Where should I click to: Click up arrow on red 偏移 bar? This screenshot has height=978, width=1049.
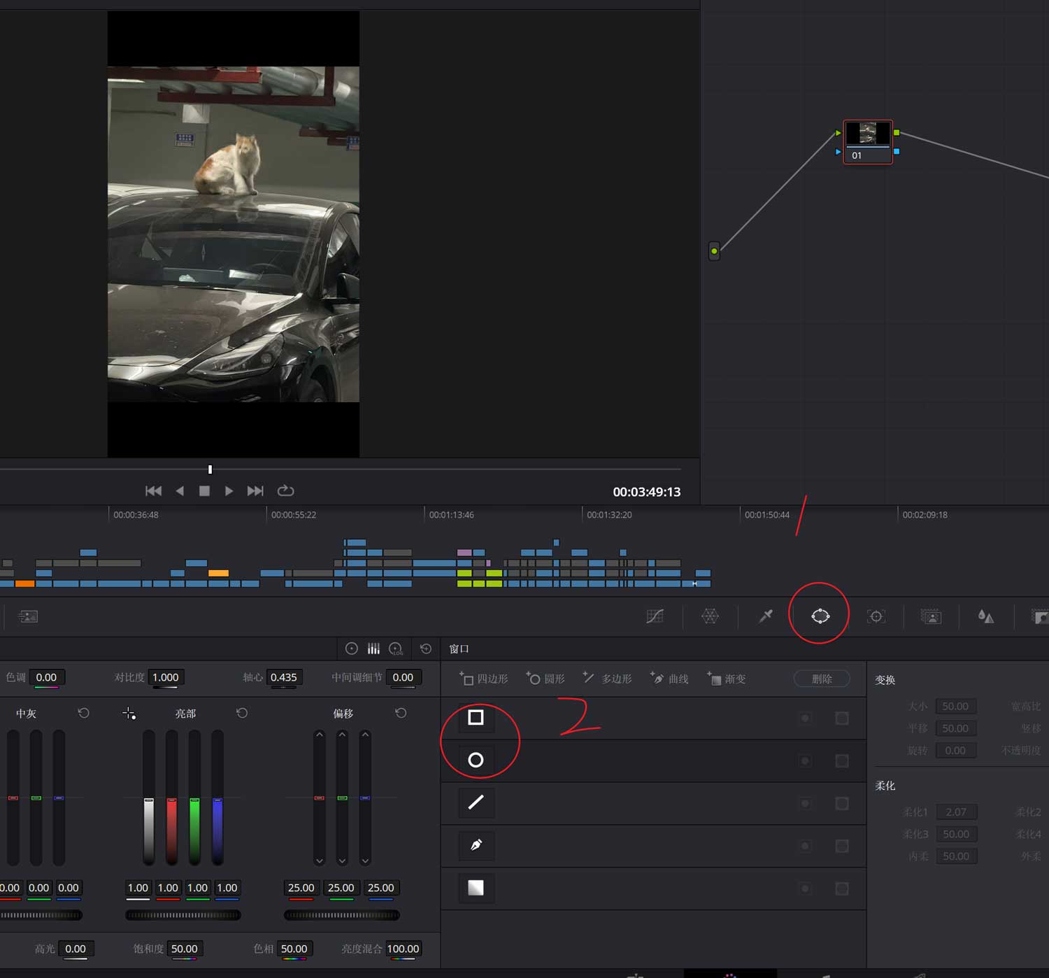320,735
